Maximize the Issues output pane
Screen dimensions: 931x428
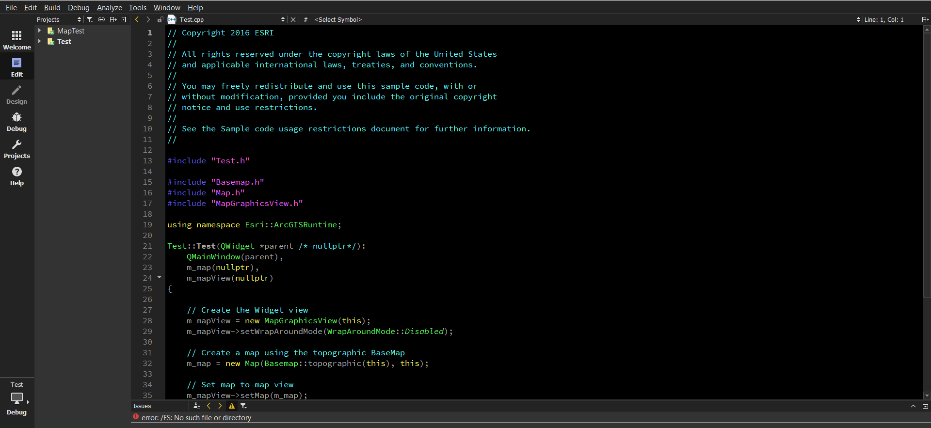(x=925, y=406)
